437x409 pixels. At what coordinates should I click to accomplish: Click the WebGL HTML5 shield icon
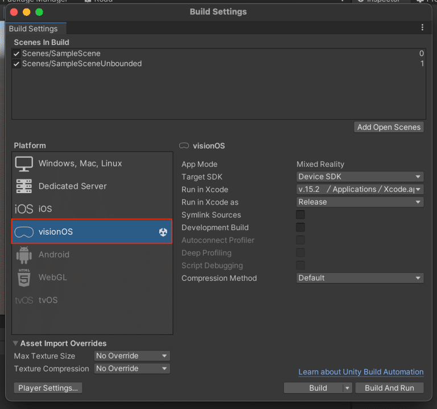click(x=24, y=277)
